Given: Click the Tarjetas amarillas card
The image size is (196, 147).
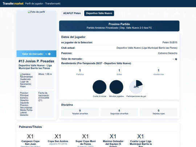Looking at the screenshot, I should (x=80, y=112).
